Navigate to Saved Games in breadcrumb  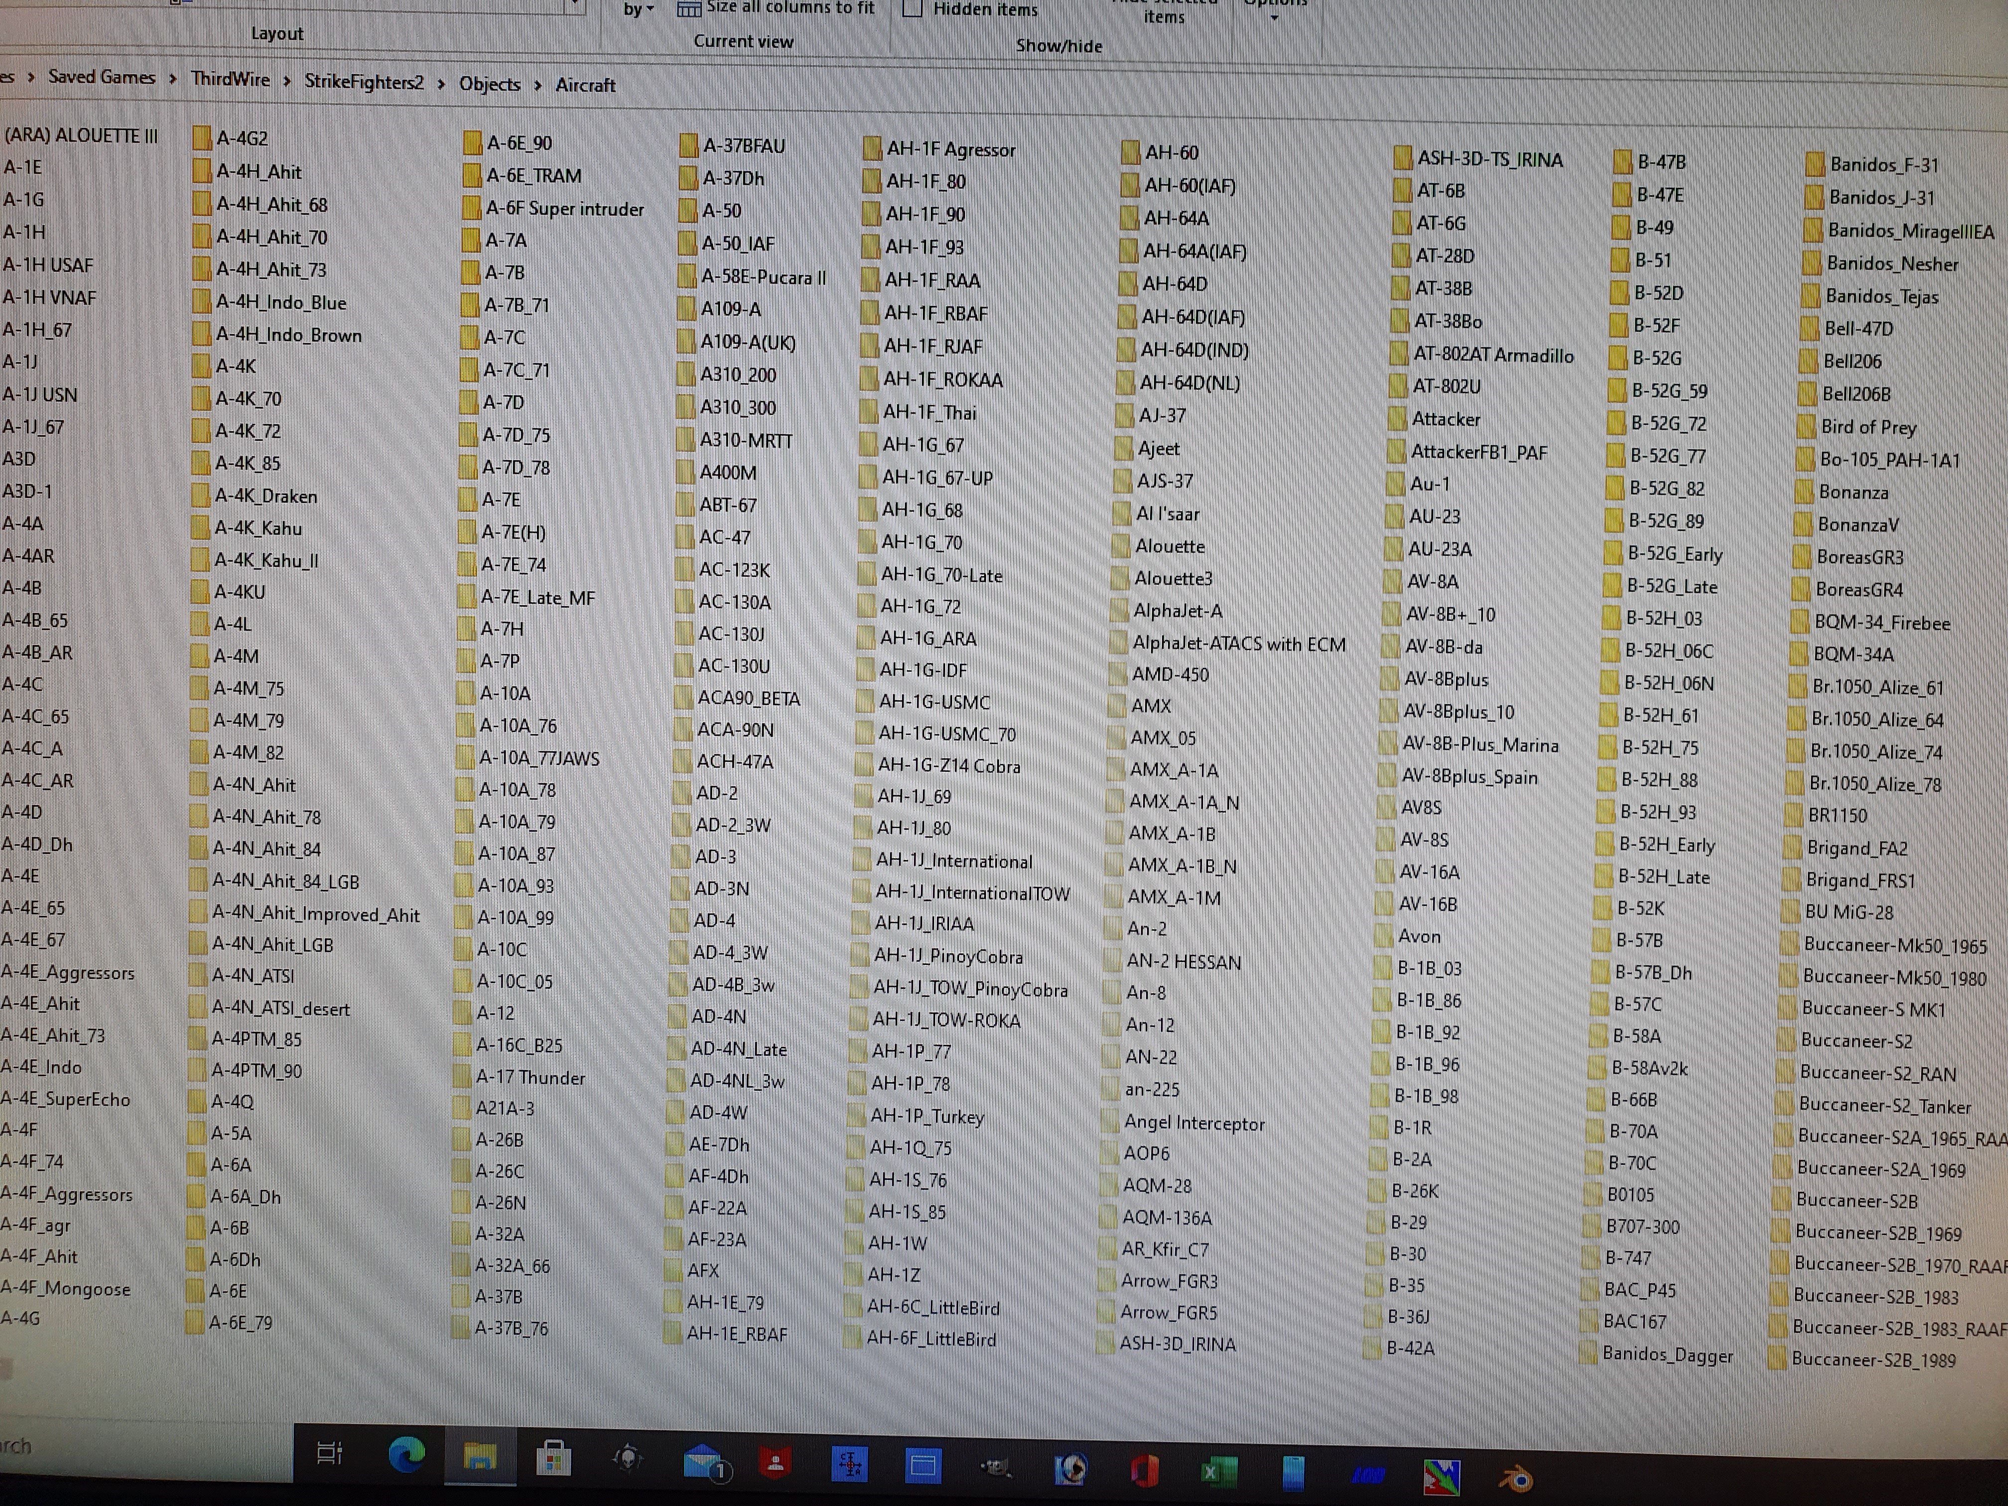click(102, 77)
